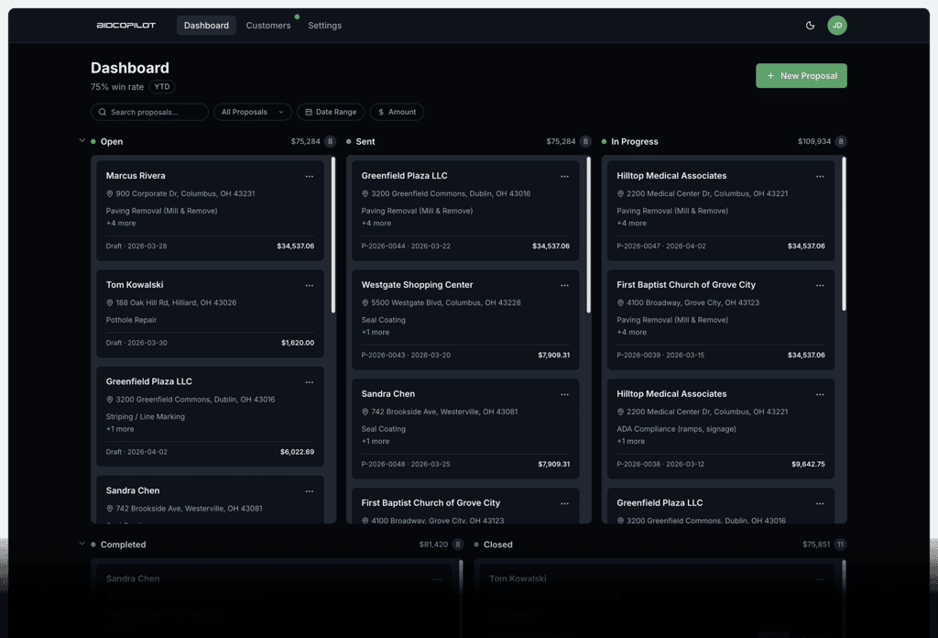Click the $1,620.00 amount on Tom Kowalski card
938x638 pixels.
point(298,342)
